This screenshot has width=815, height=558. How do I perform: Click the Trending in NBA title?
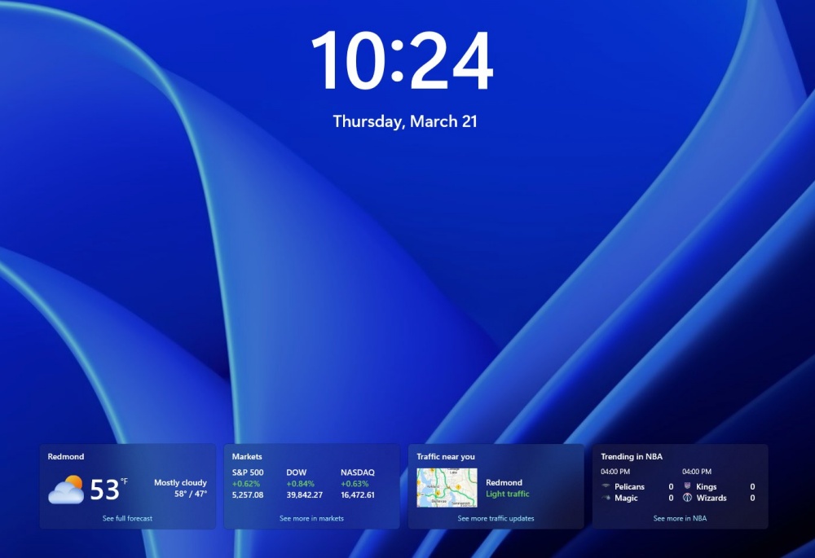tap(632, 456)
